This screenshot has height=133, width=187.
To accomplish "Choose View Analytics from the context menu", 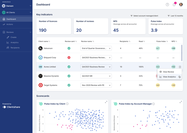I will point(170,77).
